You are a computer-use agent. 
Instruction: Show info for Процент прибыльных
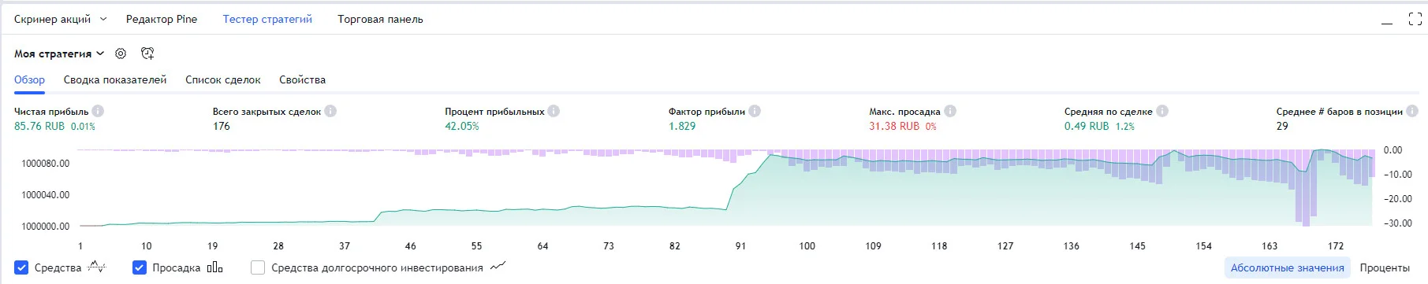point(554,111)
